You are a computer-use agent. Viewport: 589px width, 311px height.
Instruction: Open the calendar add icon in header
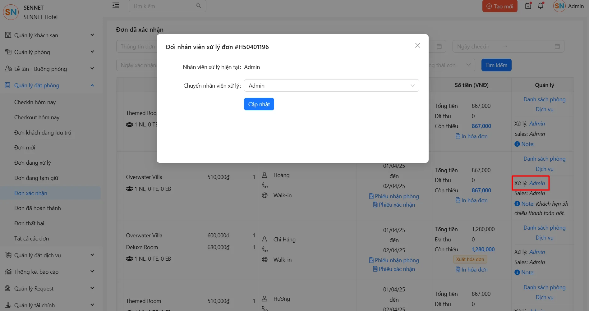pos(528,6)
